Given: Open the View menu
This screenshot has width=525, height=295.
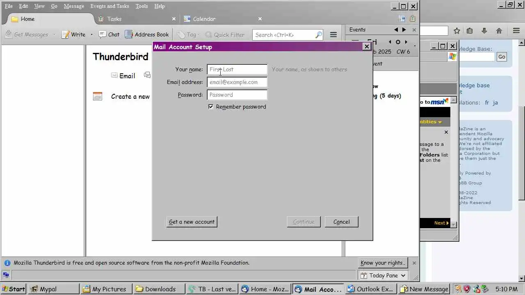Looking at the screenshot, I should pyautogui.click(x=39, y=6).
